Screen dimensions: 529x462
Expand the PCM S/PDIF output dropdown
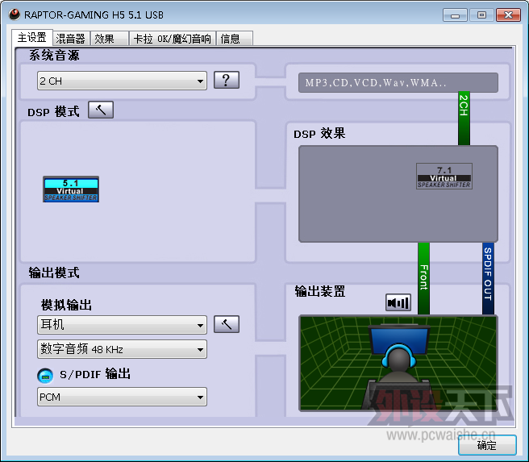click(122, 397)
